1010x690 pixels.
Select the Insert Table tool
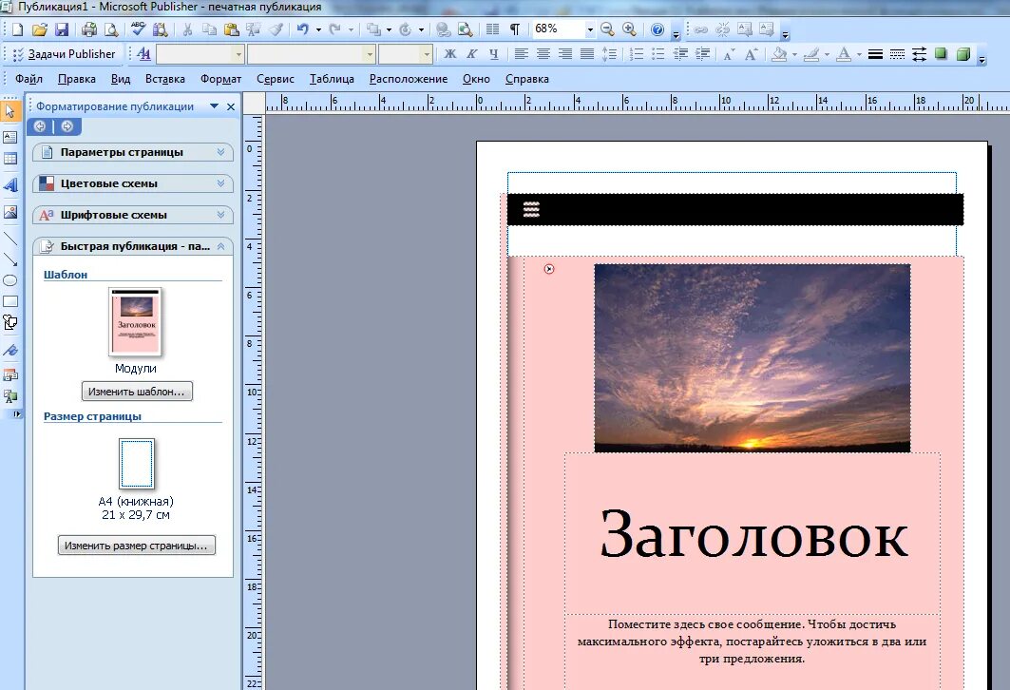coord(10,159)
